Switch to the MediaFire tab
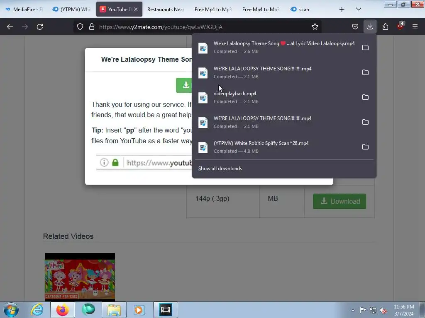 click(24, 10)
